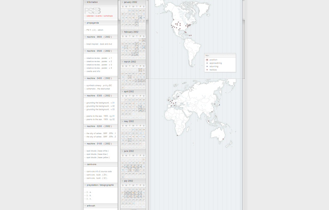This screenshot has width=329, height=210.
Task: Select 'creative review . poster . v 1'
Action: click(99, 58)
